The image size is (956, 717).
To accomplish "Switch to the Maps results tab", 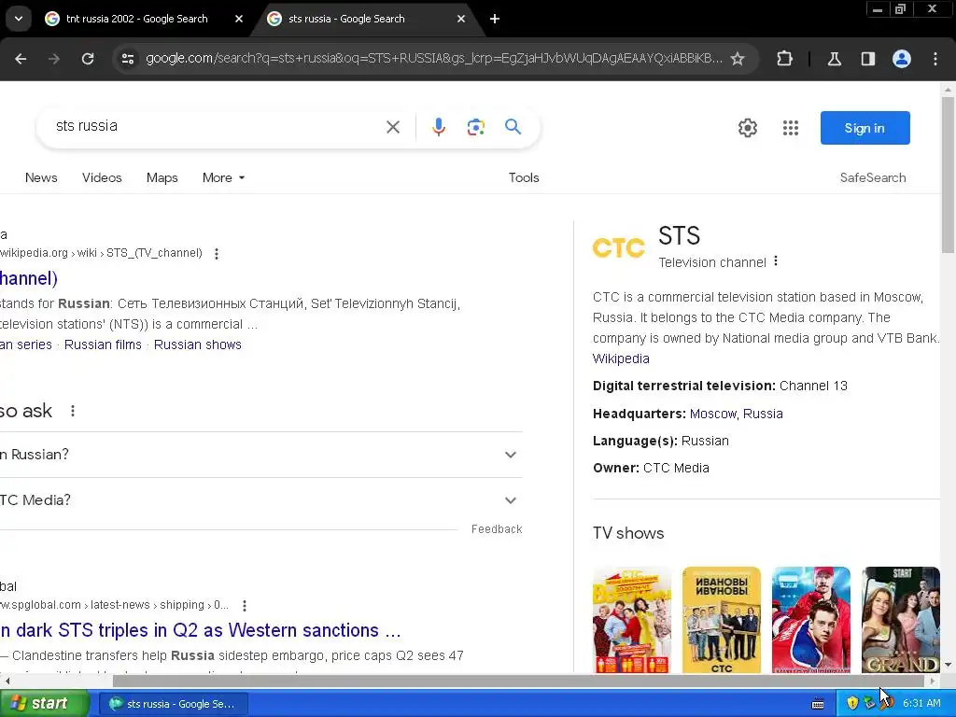I will pos(162,177).
